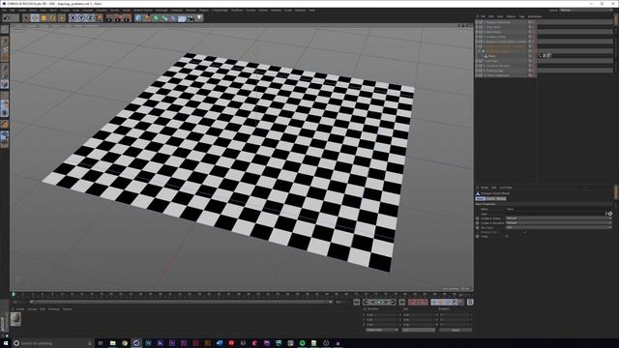Select the Rotate tool
This screenshot has width=619, height=348.
(x=52, y=18)
